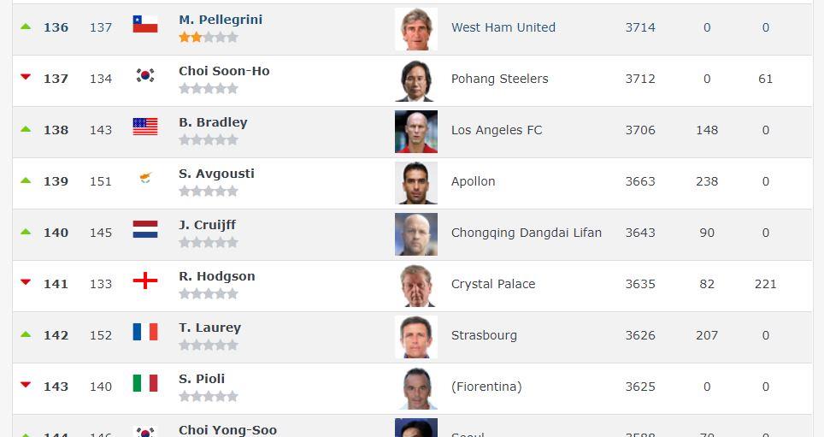
Task: Select the star rating under R. Hodgson
Action: (208, 294)
